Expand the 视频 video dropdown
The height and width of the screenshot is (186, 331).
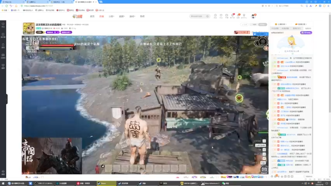click(x=122, y=16)
